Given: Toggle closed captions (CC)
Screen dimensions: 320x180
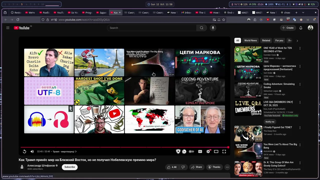Looking at the screenshot, I should [x=200, y=151].
